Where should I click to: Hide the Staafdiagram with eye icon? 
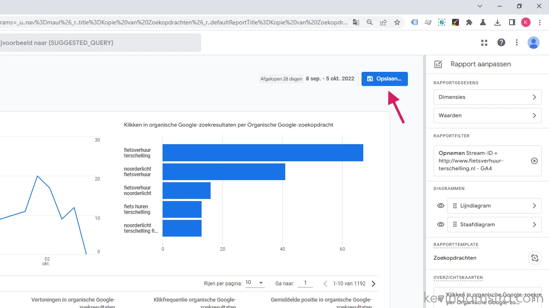click(x=440, y=225)
